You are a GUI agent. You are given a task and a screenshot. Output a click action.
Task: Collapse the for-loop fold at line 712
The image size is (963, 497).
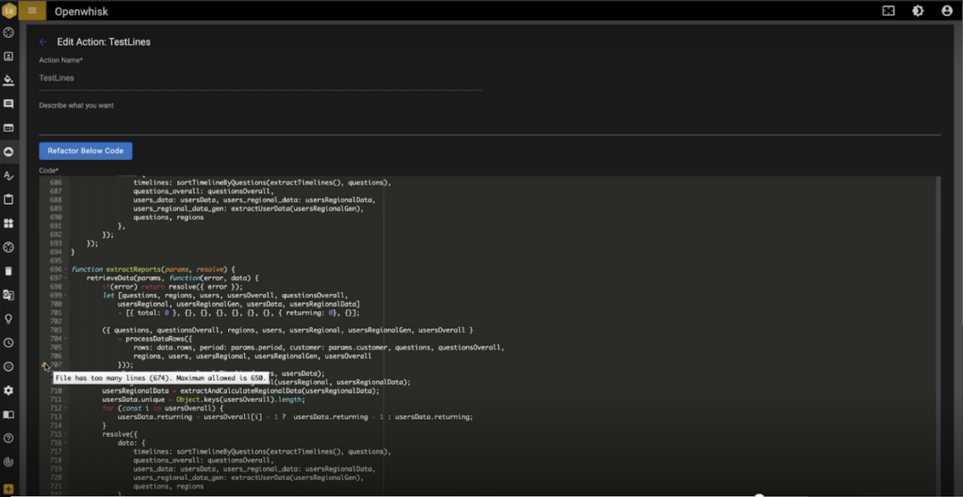point(65,409)
